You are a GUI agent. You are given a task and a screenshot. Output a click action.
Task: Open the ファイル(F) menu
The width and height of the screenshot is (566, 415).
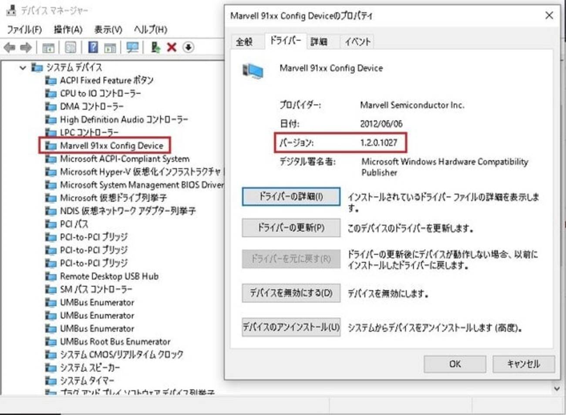(24, 30)
